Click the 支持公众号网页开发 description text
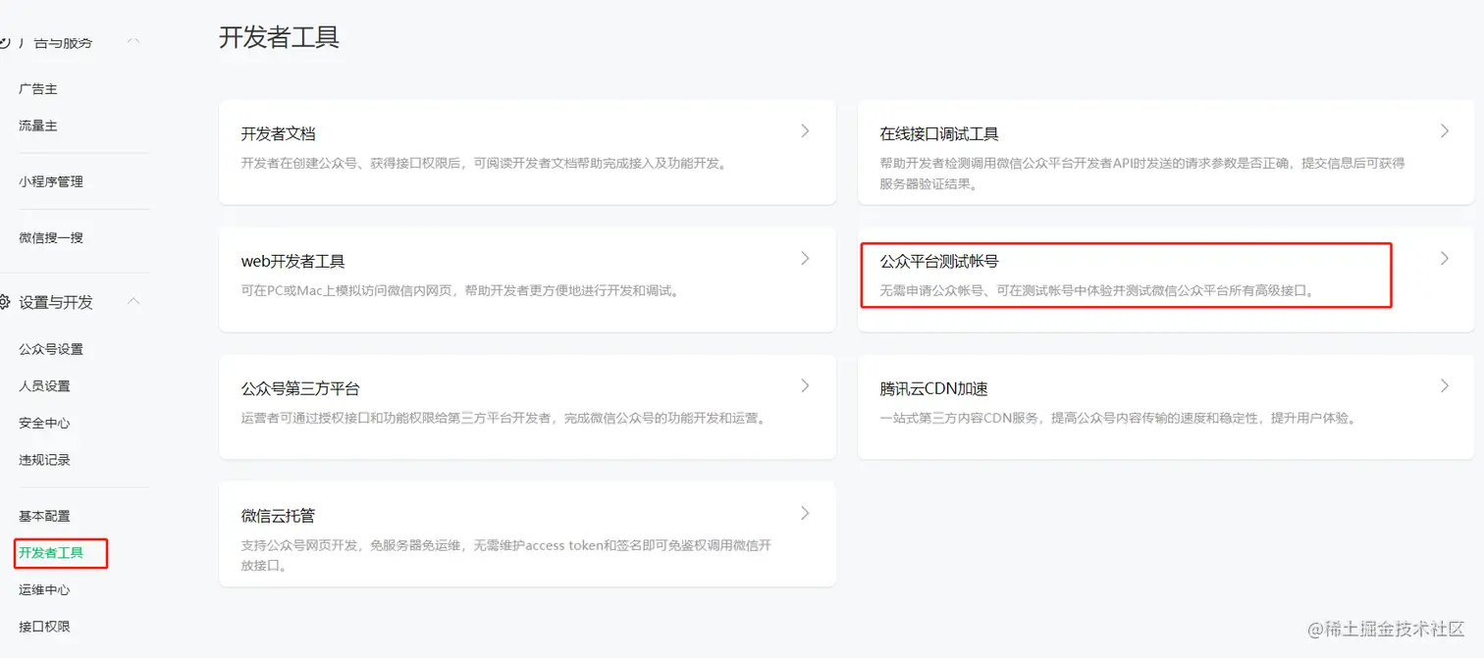 point(506,555)
